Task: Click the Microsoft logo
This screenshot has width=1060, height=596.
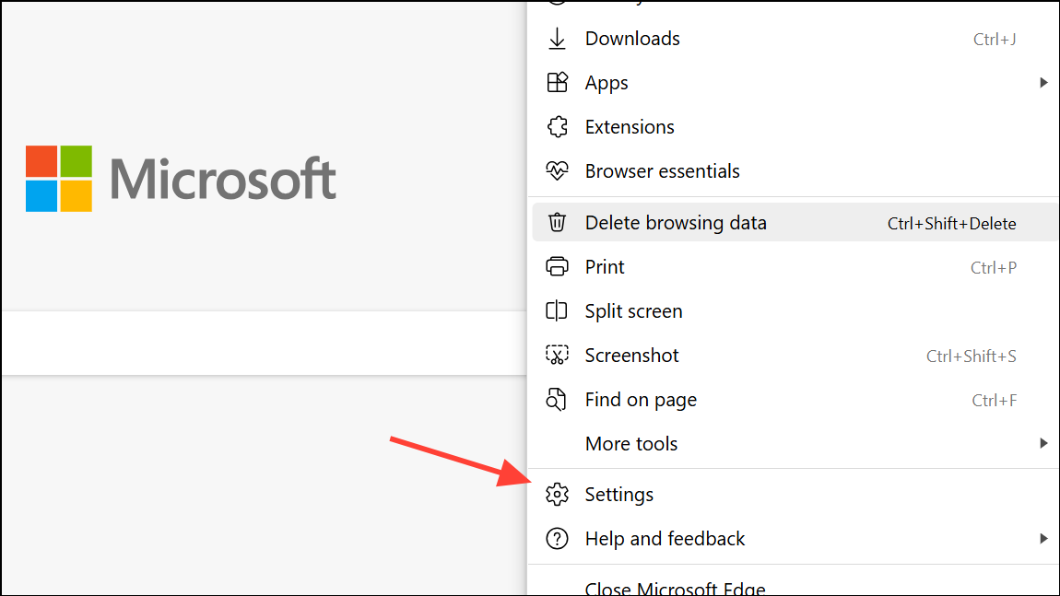Action: point(181,177)
